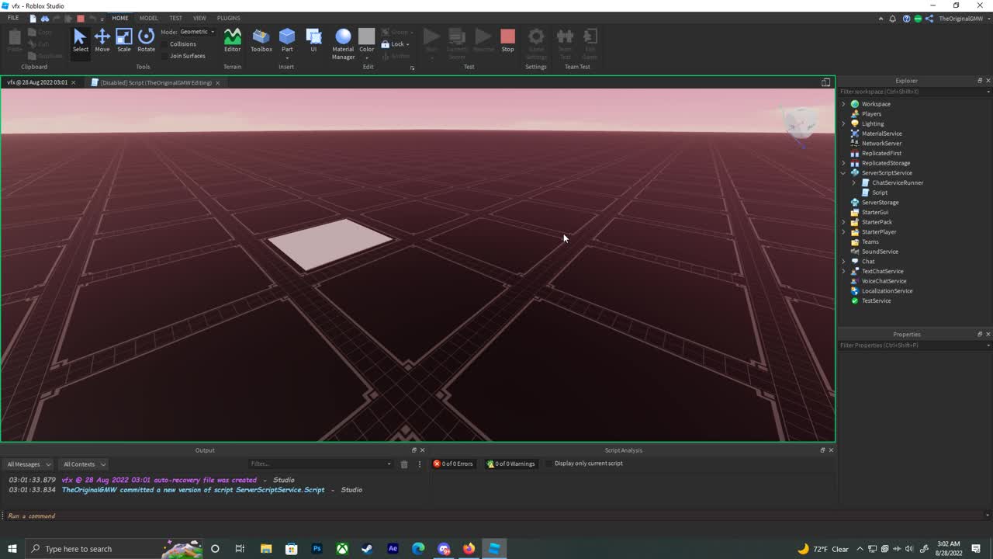Toggle the Join Surfaces checkbox
Image resolution: width=993 pixels, height=559 pixels.
[x=165, y=56]
